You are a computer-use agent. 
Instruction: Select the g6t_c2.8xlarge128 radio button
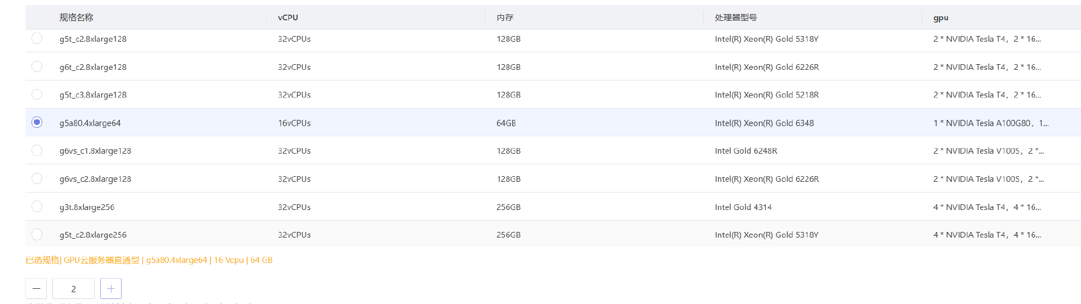tap(37, 66)
